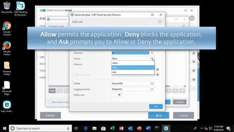Switch to ESET in the taskbar
The height and width of the screenshot is (132, 234).
click(166, 128)
